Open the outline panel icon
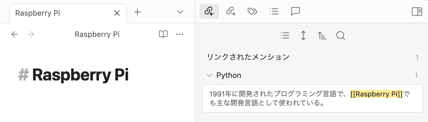The width and height of the screenshot is (428, 122). [x=274, y=11]
